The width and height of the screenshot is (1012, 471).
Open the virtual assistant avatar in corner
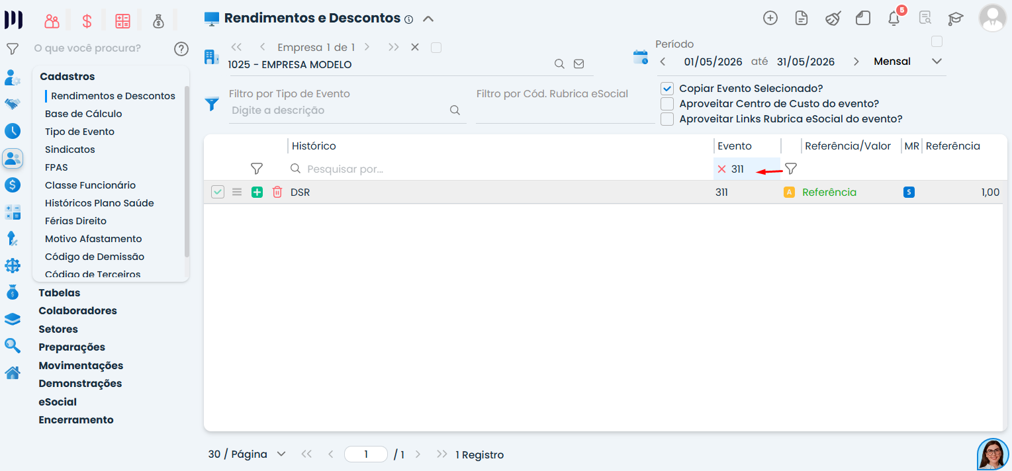[x=993, y=454]
